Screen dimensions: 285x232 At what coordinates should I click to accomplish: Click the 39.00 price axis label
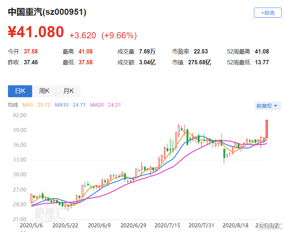click(x=20, y=130)
